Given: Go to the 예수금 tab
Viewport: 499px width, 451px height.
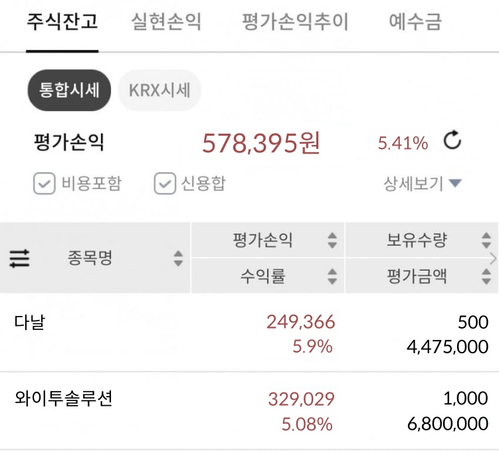Looking at the screenshot, I should point(415,22).
